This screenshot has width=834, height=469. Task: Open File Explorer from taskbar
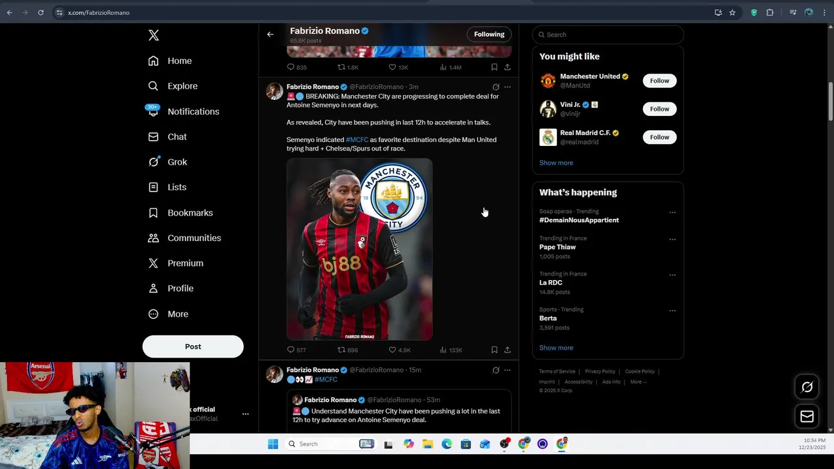(427, 444)
